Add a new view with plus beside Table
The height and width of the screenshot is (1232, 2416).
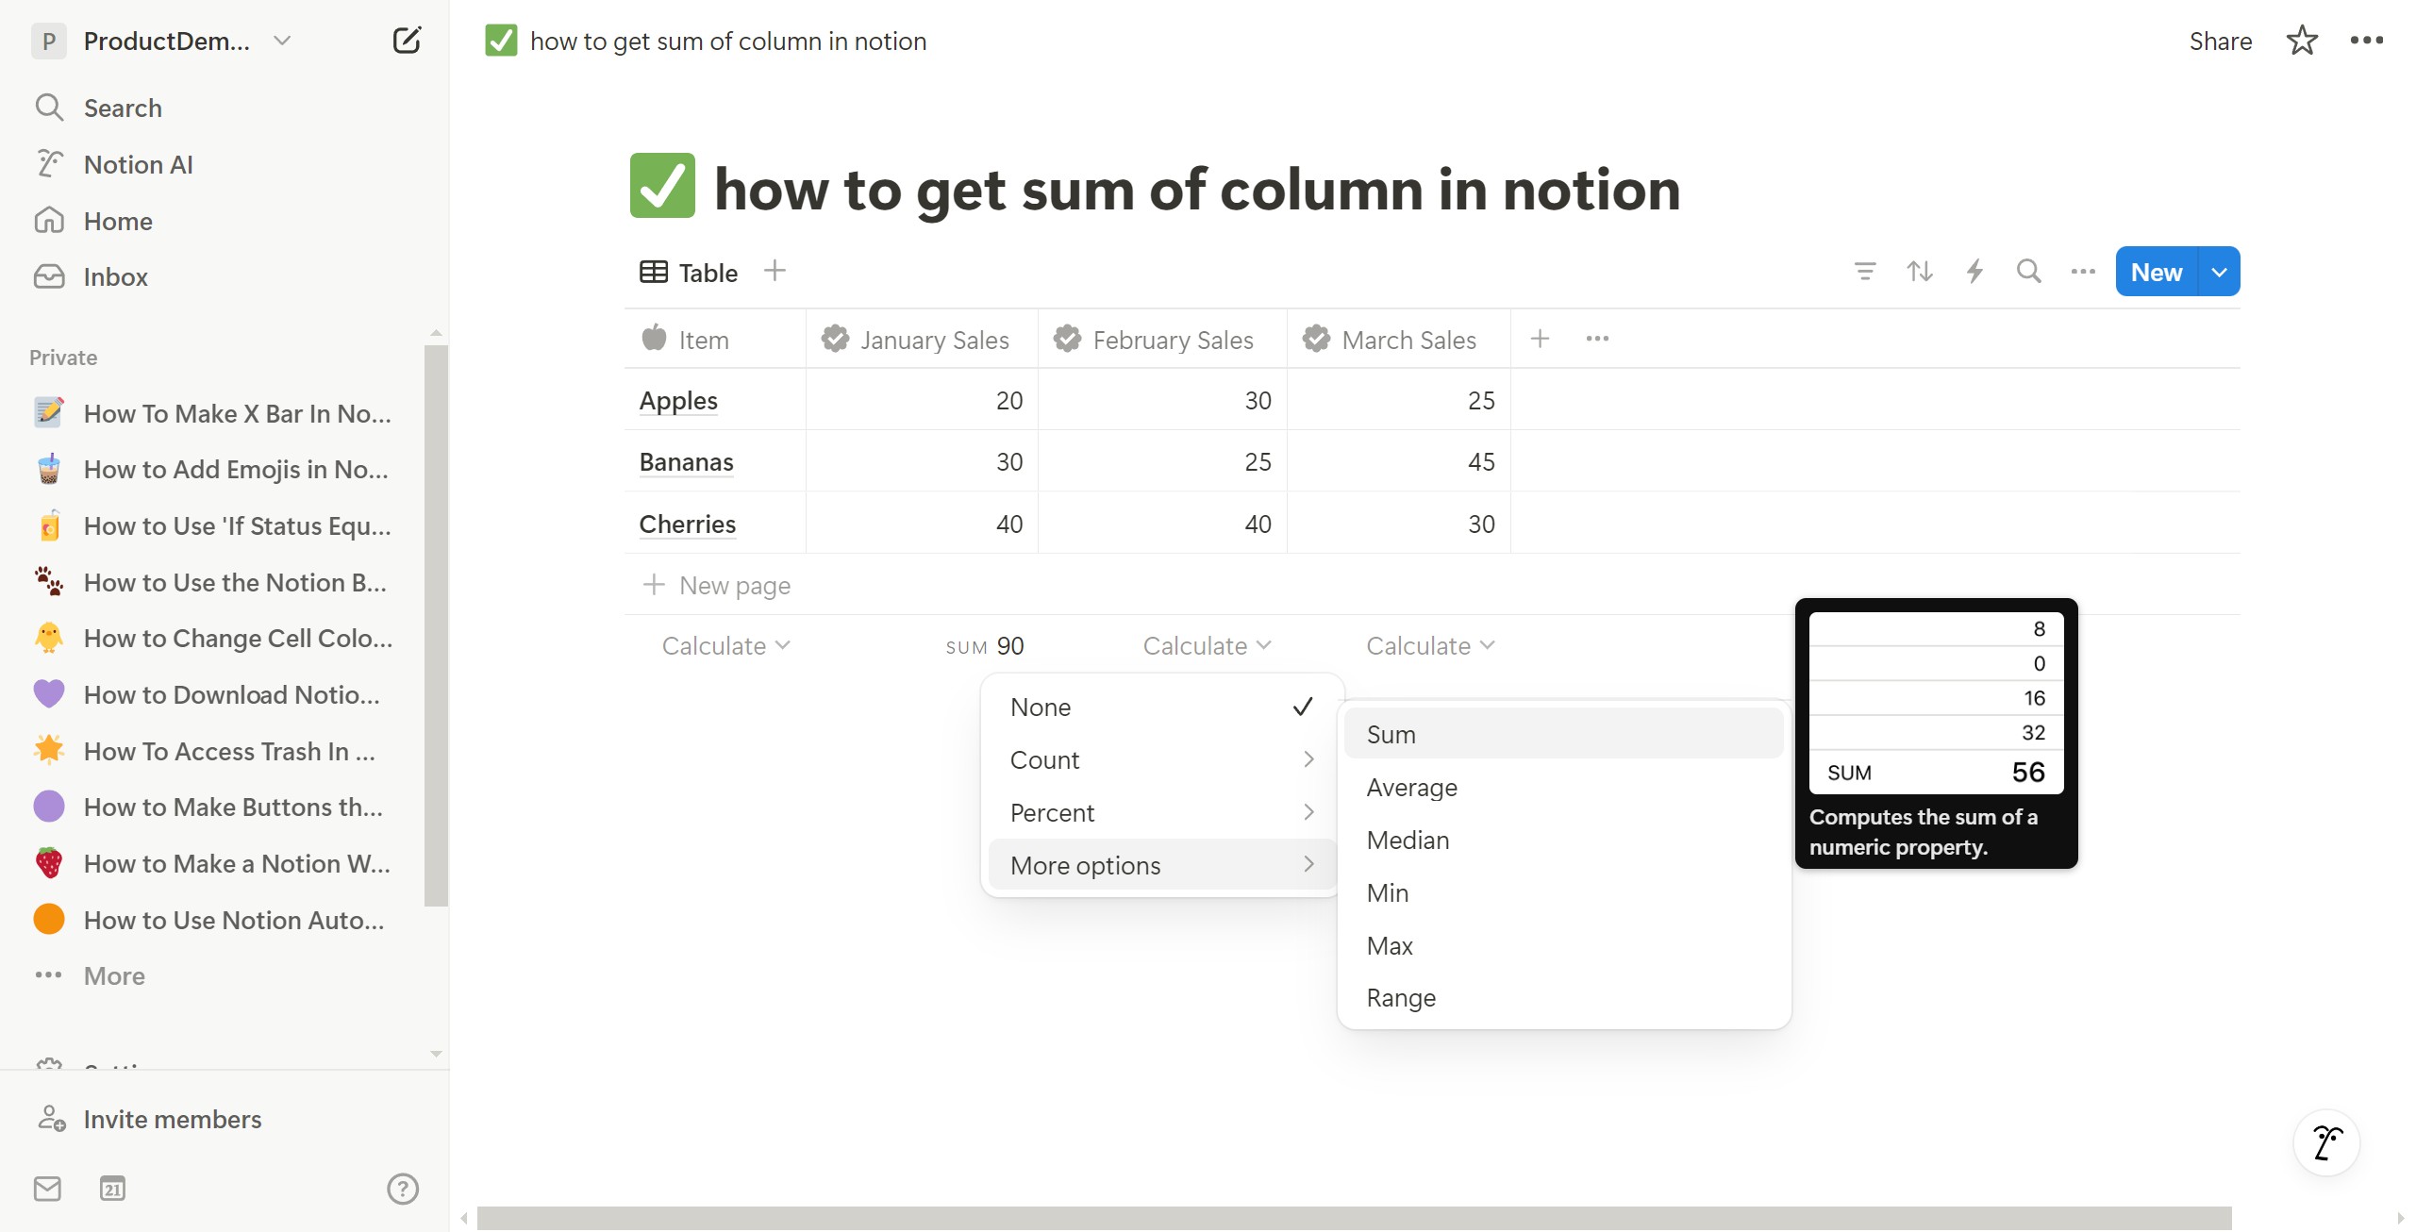click(775, 272)
